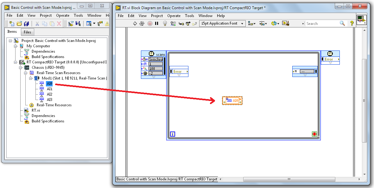This screenshot has height=188, width=374.
Task: Open the Align Objects dropdown
Action: click(252, 23)
